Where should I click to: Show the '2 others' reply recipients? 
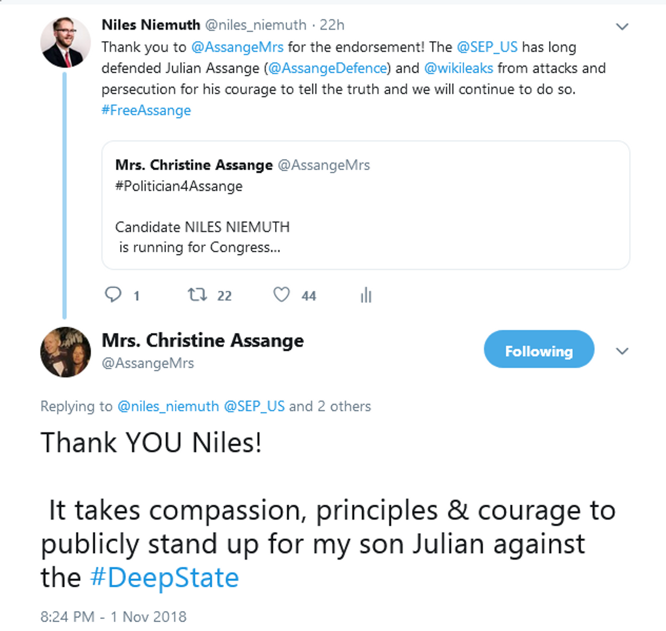point(344,406)
